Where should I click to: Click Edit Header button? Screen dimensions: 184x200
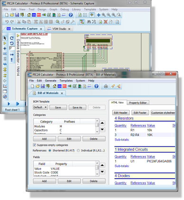pos(121,113)
